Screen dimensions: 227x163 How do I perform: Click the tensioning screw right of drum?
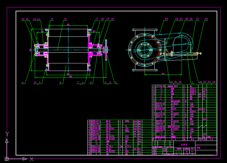click(106, 49)
